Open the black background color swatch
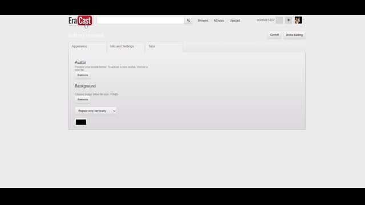This screenshot has height=205, width=365. coord(81,122)
